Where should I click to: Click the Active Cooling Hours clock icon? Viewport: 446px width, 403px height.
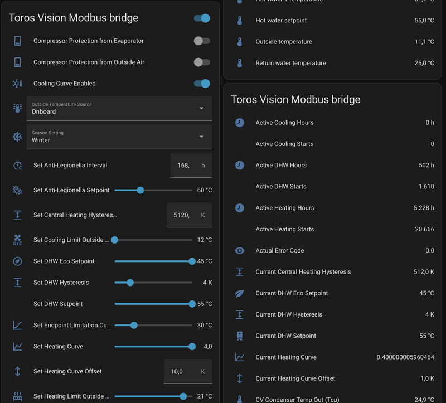click(240, 123)
